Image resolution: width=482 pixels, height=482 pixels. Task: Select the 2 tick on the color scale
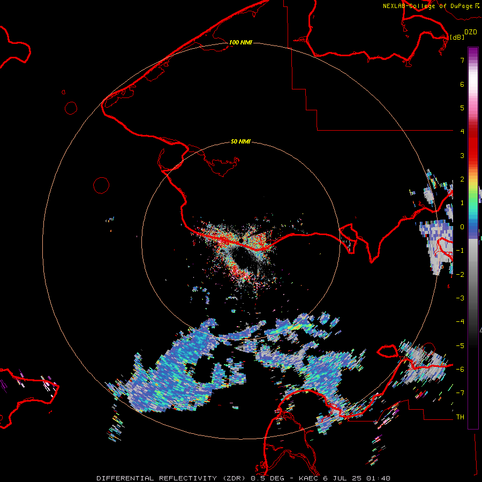462,179
